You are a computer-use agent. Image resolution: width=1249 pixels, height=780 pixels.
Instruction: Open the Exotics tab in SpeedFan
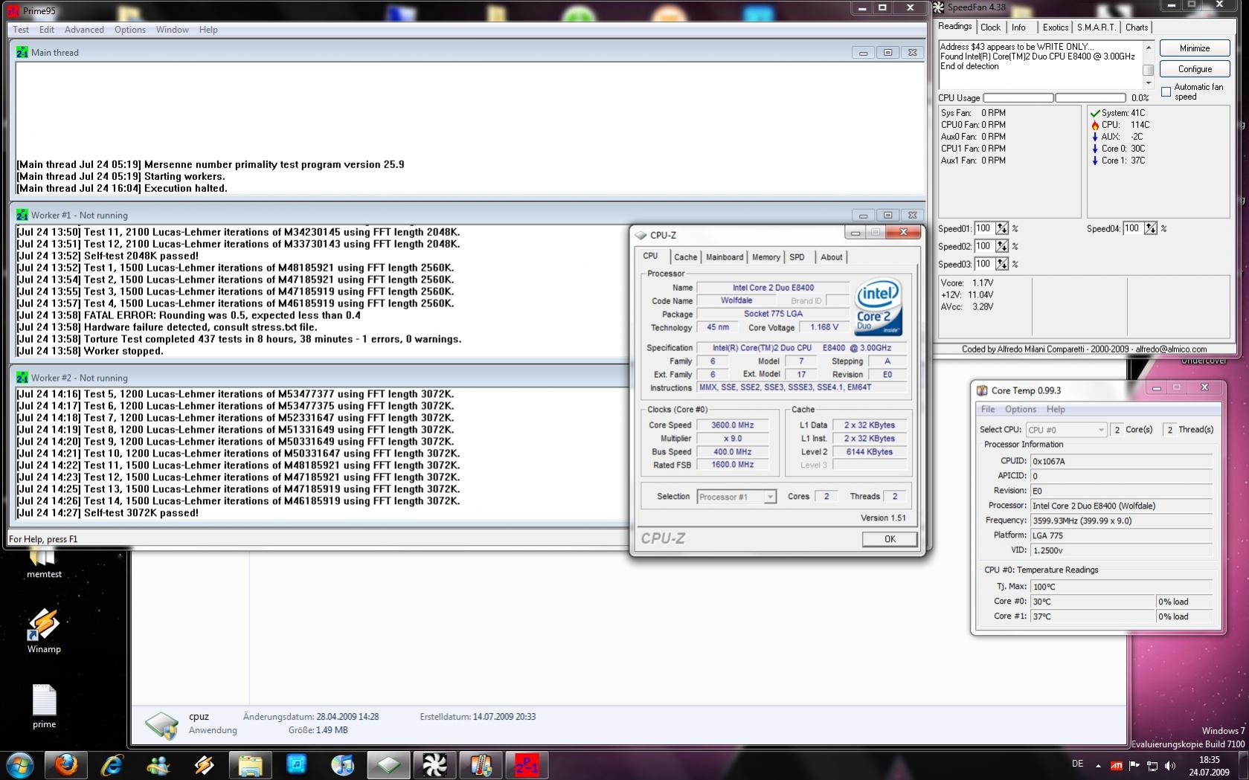(x=1055, y=28)
